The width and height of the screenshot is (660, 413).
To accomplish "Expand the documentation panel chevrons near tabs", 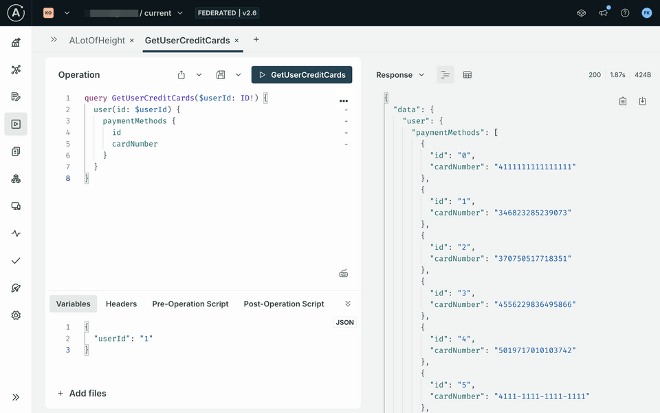I will coord(54,39).
